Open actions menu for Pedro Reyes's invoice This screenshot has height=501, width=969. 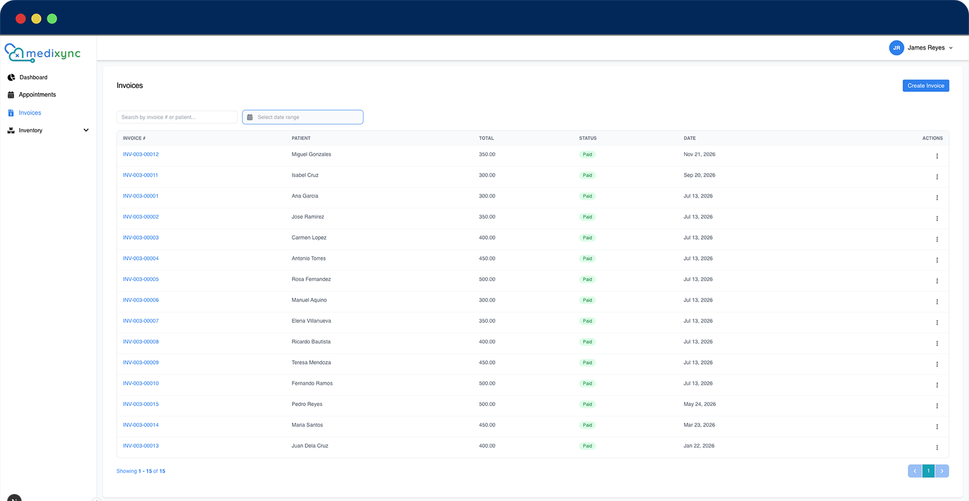(936, 406)
